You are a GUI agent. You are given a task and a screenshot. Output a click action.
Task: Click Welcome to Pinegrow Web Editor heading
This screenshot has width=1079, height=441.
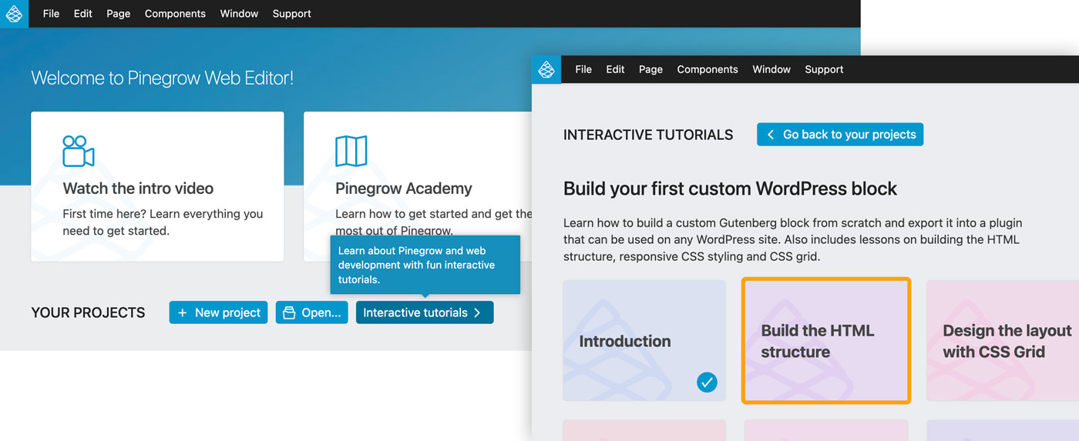coord(162,78)
